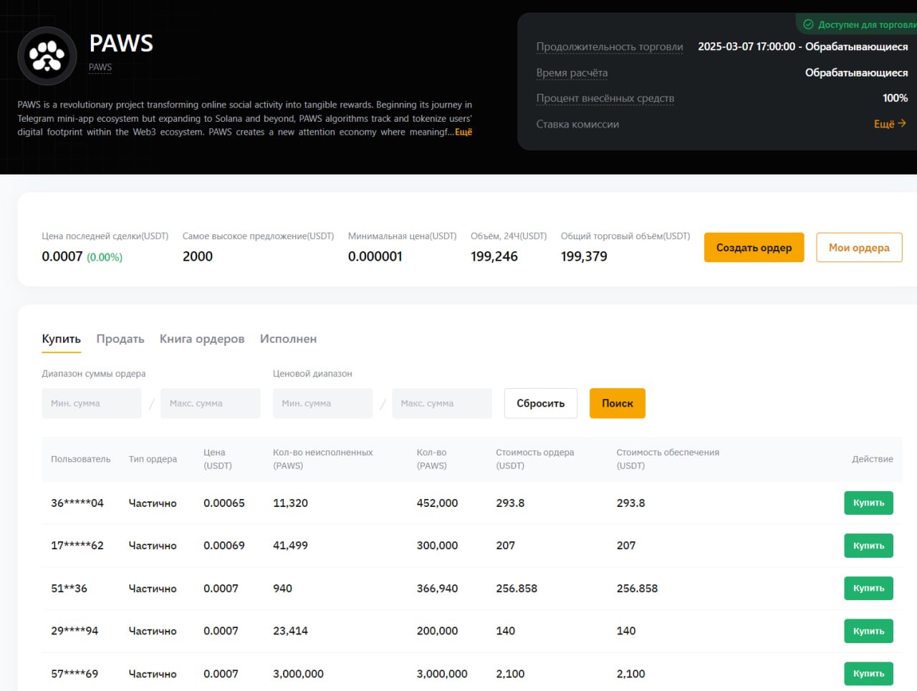This screenshot has width=917, height=691.
Task: Buy from user 57****69 order
Action: pos(868,673)
